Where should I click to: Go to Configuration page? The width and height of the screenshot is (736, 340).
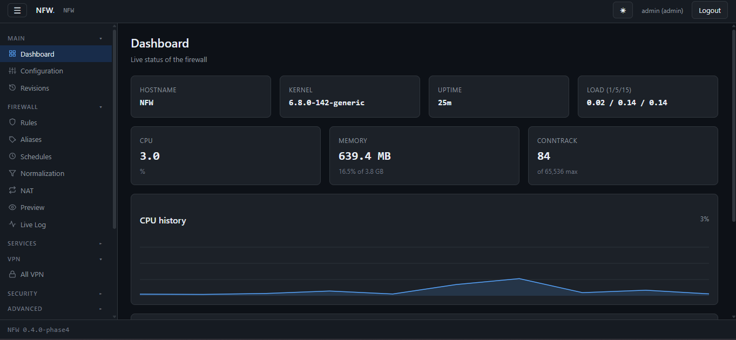pos(56,71)
